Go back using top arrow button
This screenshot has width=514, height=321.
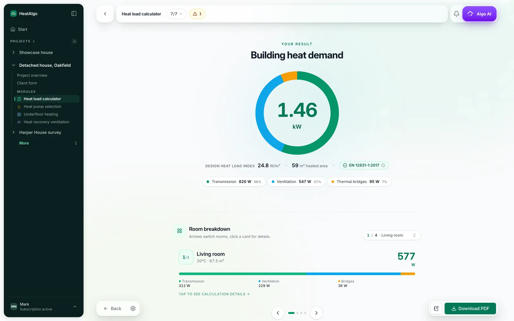(105, 14)
